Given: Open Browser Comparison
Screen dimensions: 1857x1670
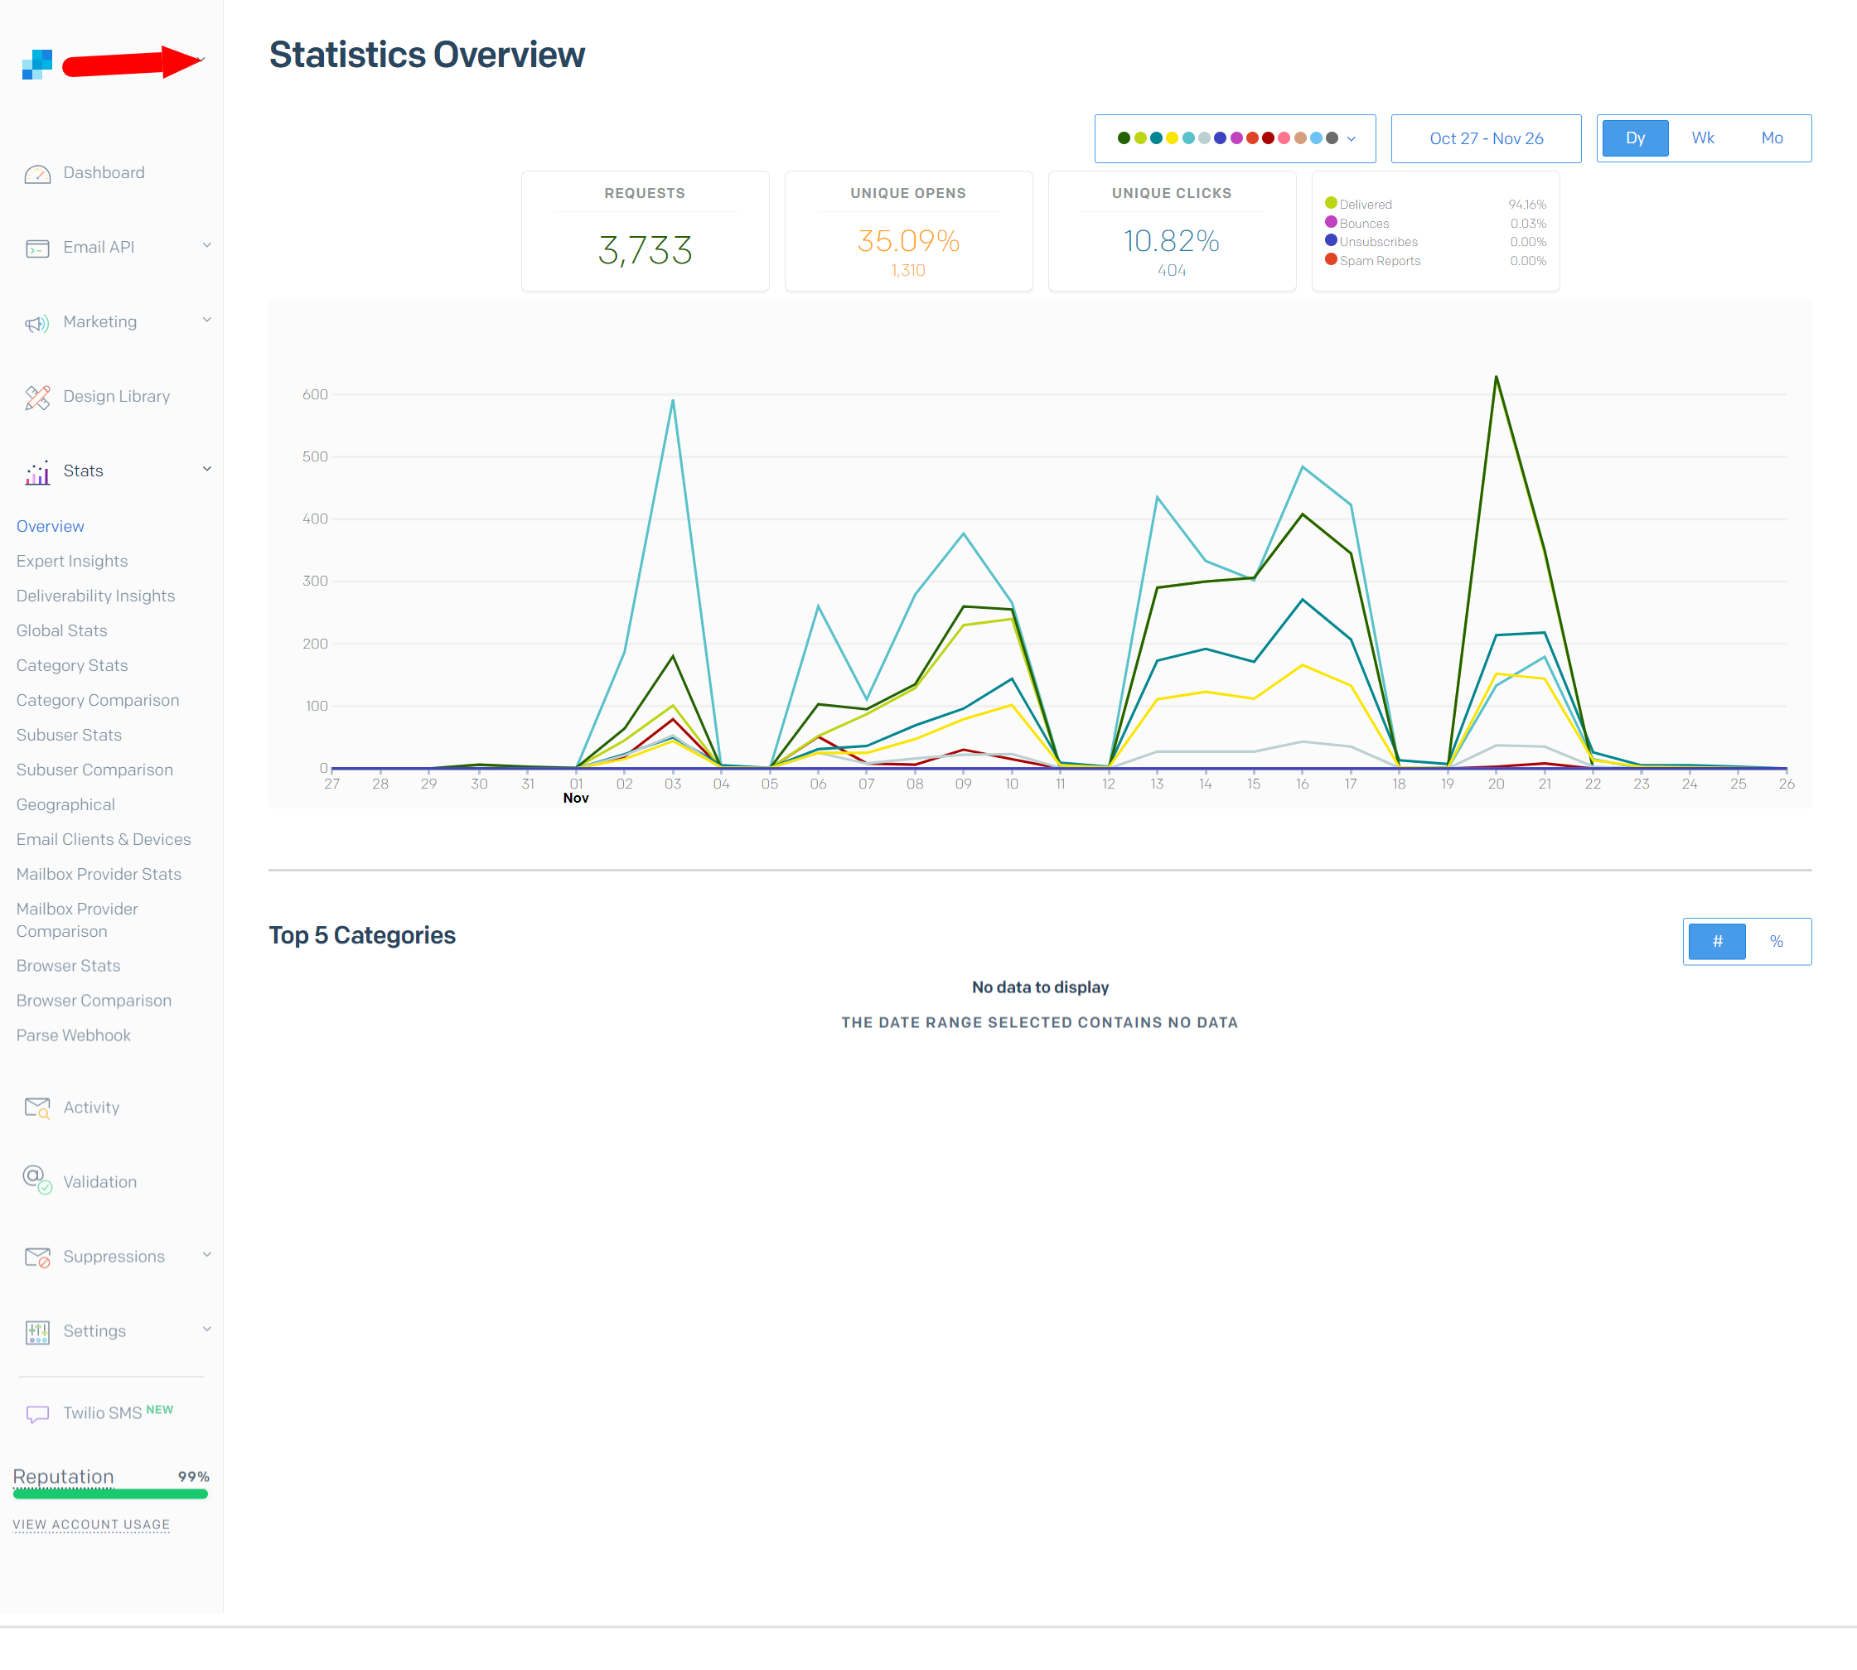Looking at the screenshot, I should pos(94,1001).
